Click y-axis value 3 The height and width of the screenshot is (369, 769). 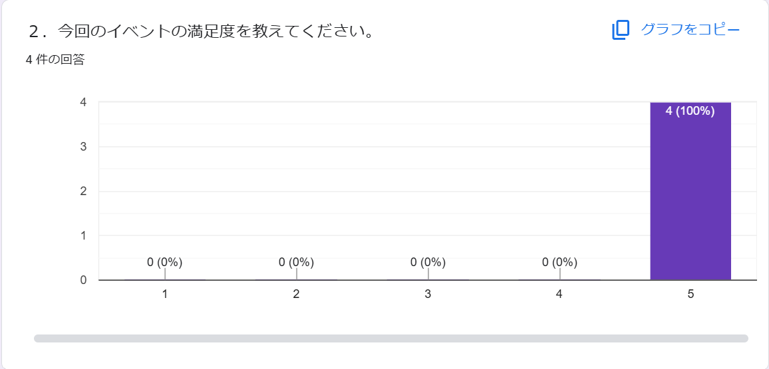(84, 147)
